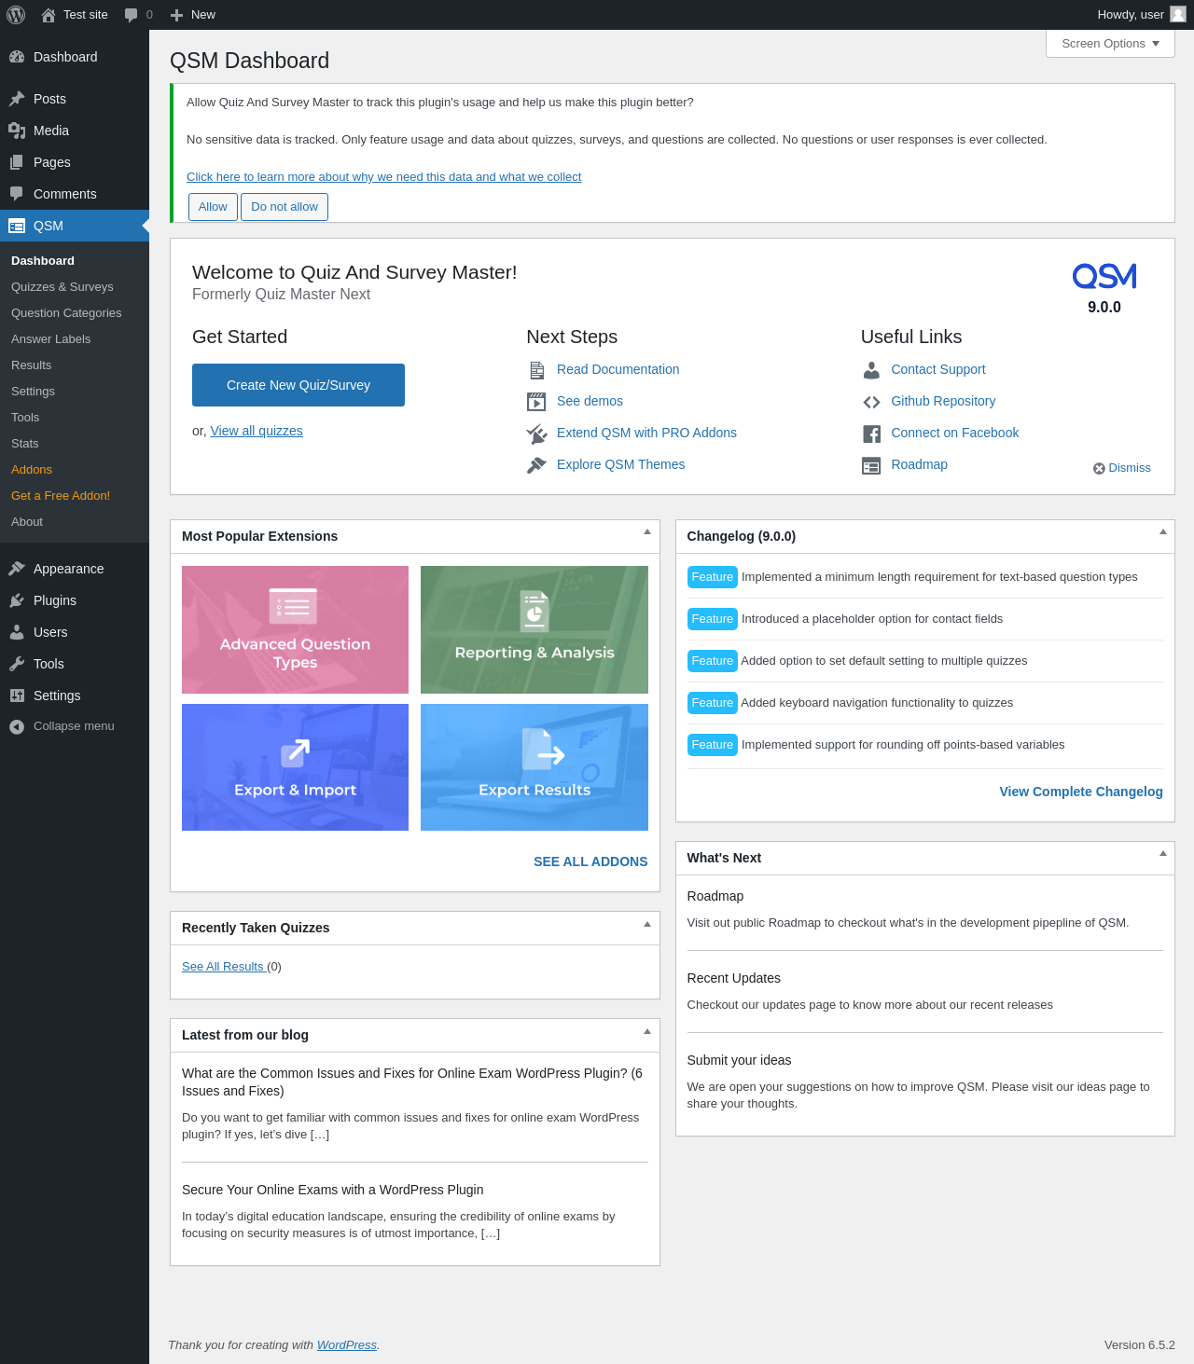The image size is (1194, 1364).
Task: Click the user avatar in the admin bar
Action: 1178,14
